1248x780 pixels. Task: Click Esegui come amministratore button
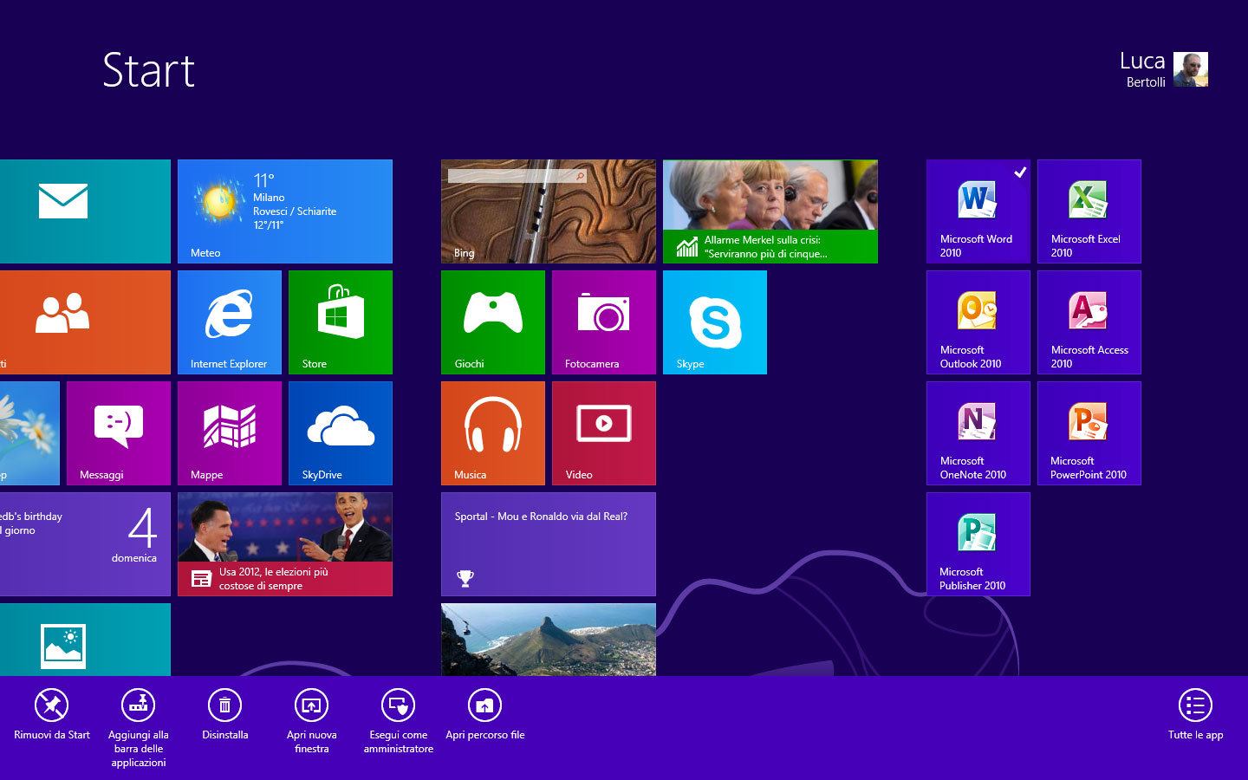pos(399,721)
